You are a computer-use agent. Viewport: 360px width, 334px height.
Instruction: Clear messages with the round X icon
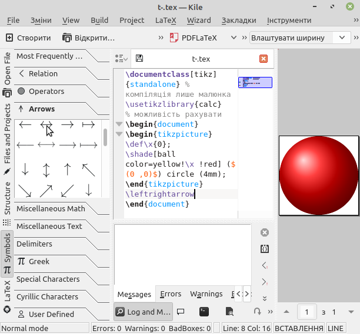pos(265,232)
